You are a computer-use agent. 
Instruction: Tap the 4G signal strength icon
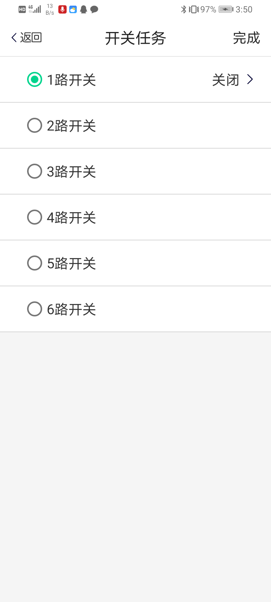[35, 9]
